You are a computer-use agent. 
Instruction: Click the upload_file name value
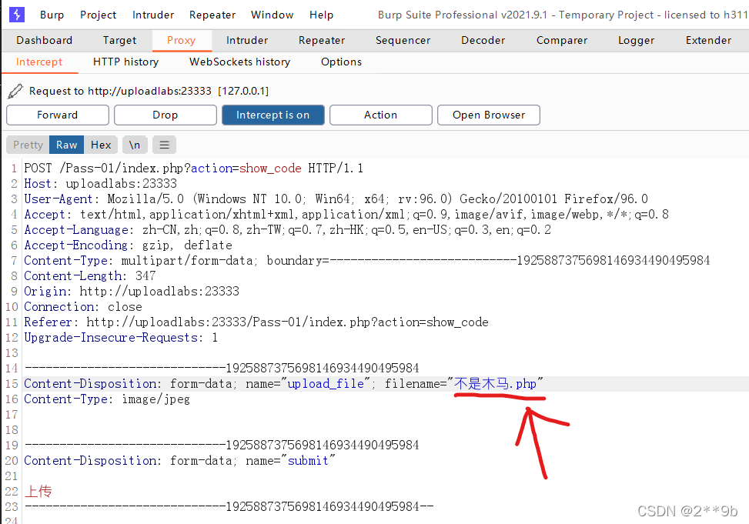pos(326,383)
